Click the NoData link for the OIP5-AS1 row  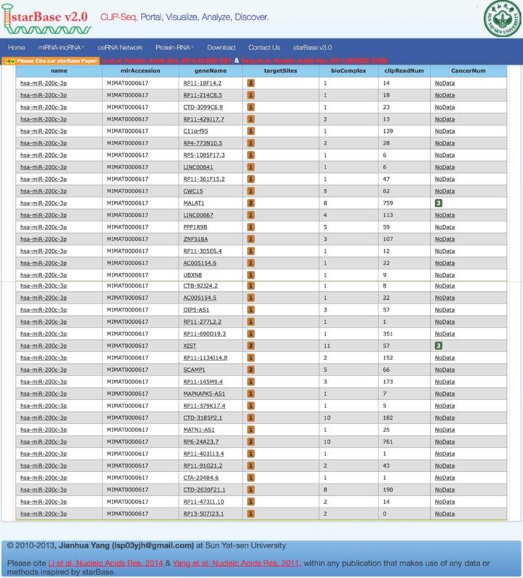(x=445, y=310)
